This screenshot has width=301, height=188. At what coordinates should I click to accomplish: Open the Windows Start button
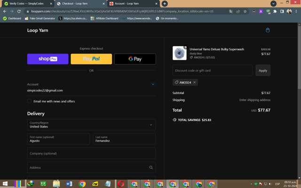(x=5, y=184)
